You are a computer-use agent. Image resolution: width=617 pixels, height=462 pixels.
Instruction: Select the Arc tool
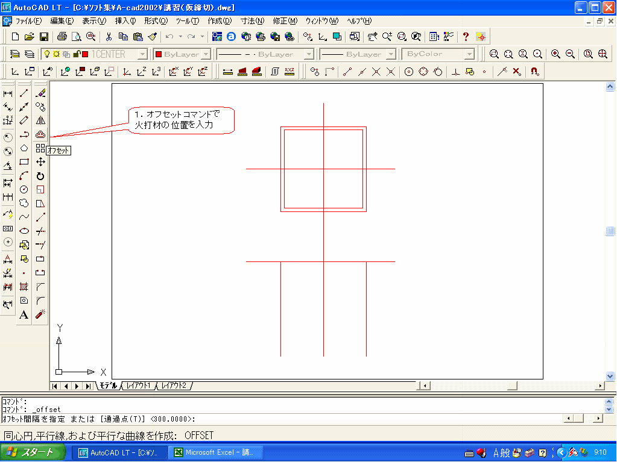[x=24, y=176]
